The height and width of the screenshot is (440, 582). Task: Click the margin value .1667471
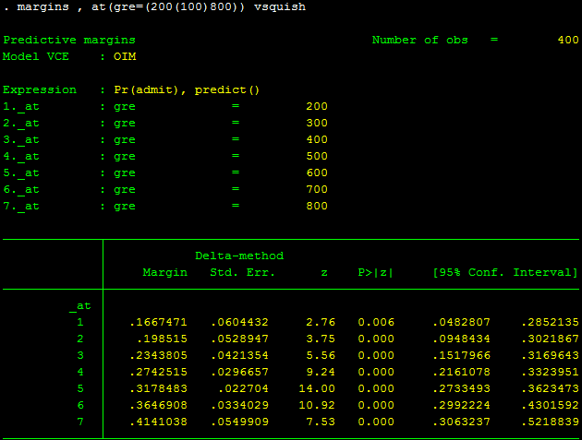(158, 322)
